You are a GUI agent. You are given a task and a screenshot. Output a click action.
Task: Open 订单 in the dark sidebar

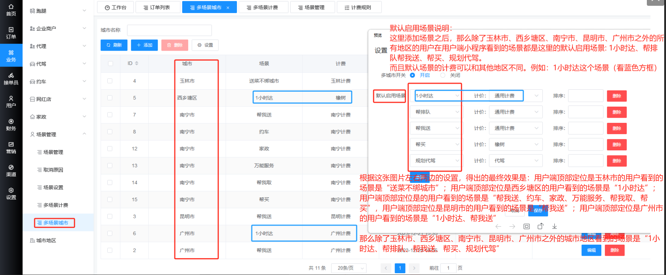11,33
